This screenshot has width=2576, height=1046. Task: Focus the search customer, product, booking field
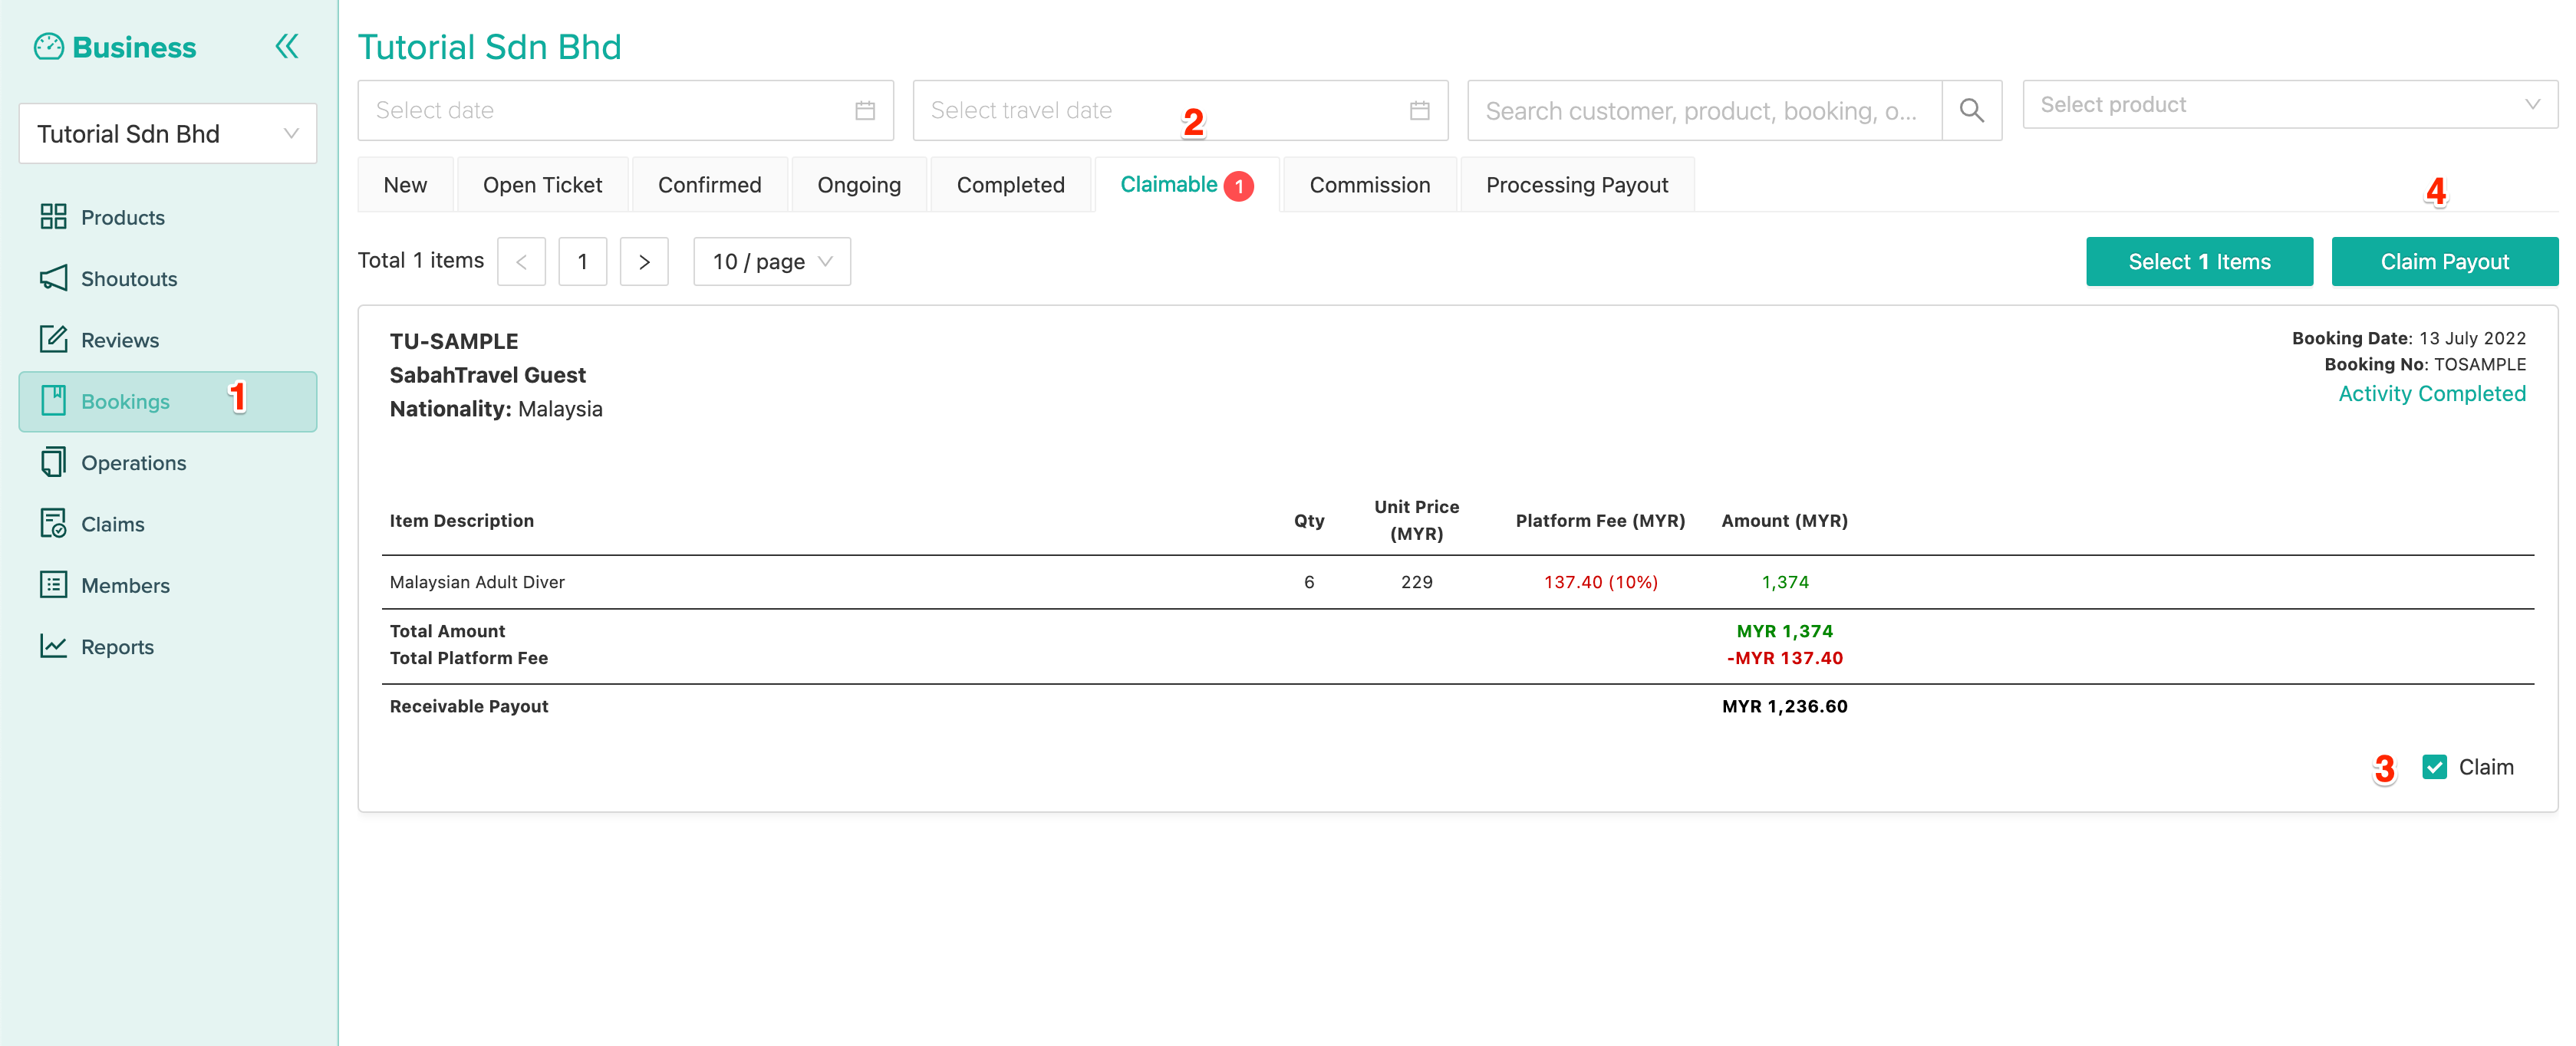click(1703, 110)
